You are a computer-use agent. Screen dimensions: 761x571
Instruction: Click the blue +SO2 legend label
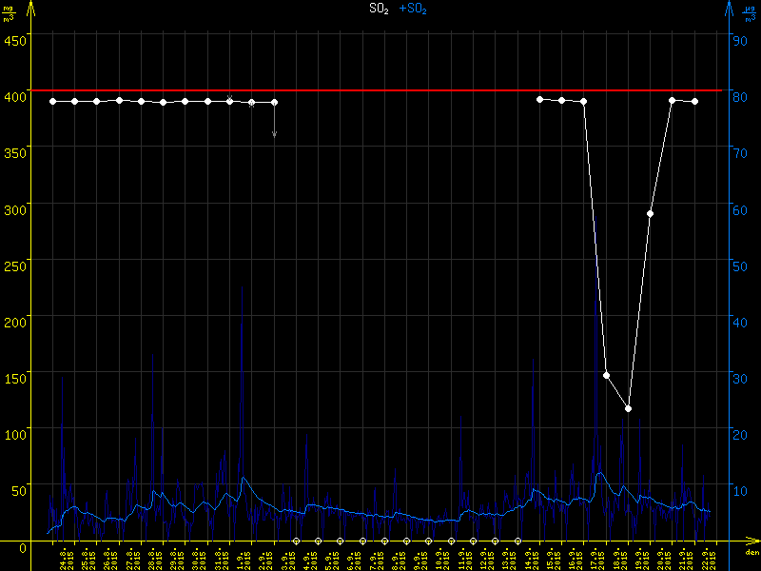click(x=413, y=9)
